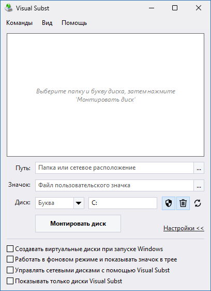Maximize the Visual Subst window
This screenshot has width=211, height=291.
click(x=175, y=8)
